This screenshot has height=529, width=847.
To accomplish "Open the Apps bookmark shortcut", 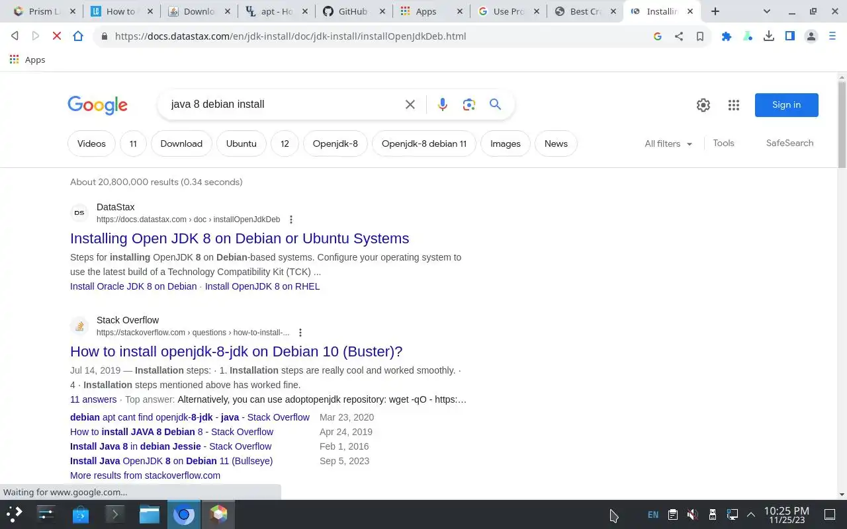I will [28, 60].
